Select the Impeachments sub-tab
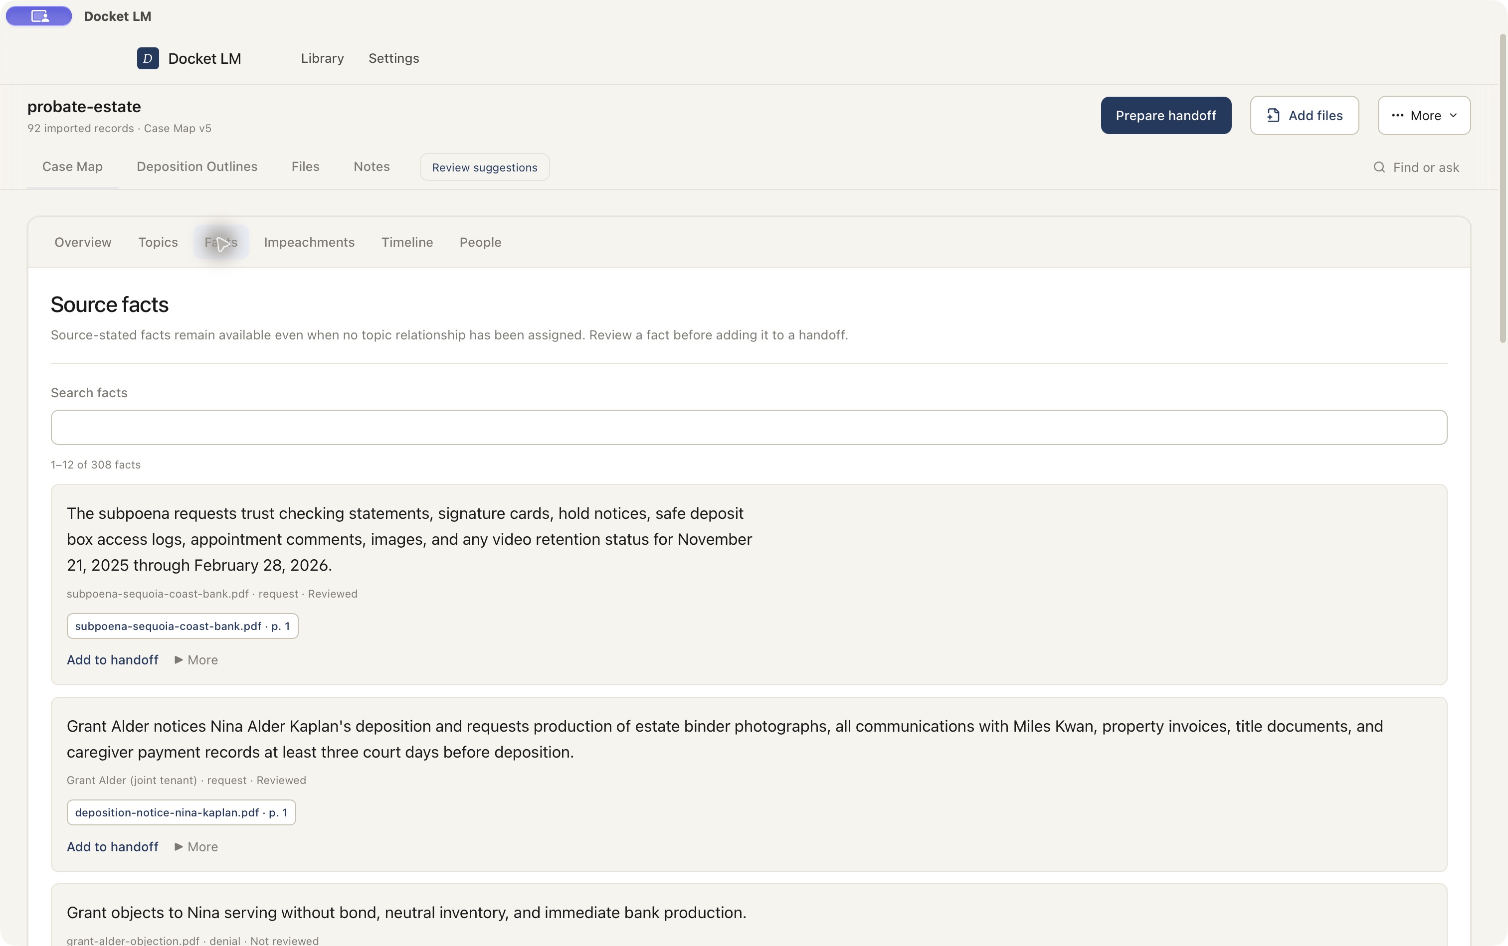Screen dimensions: 1508x946 click(309, 242)
